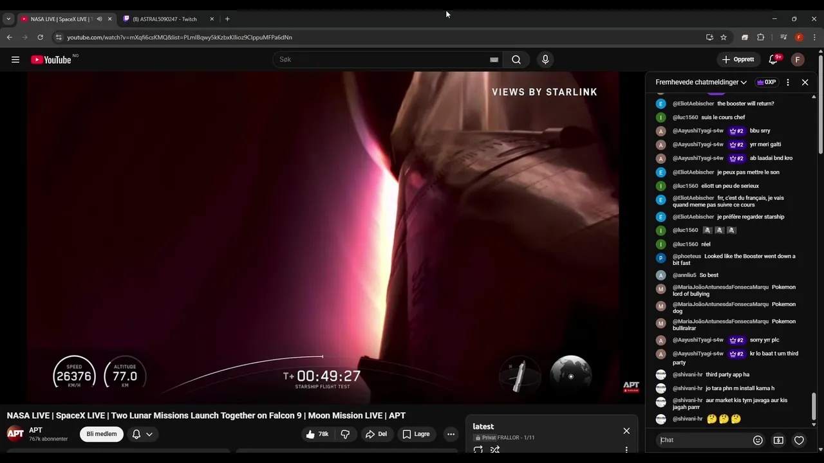This screenshot has height=463, width=824.
Task: Open chat options three-dot menu
Action: click(x=787, y=82)
